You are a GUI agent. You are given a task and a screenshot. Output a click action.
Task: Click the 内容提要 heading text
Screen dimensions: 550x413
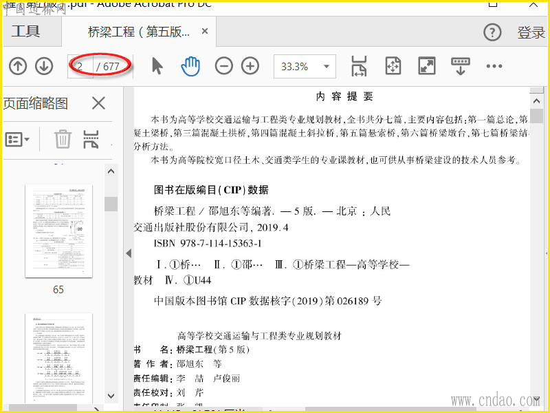click(344, 96)
